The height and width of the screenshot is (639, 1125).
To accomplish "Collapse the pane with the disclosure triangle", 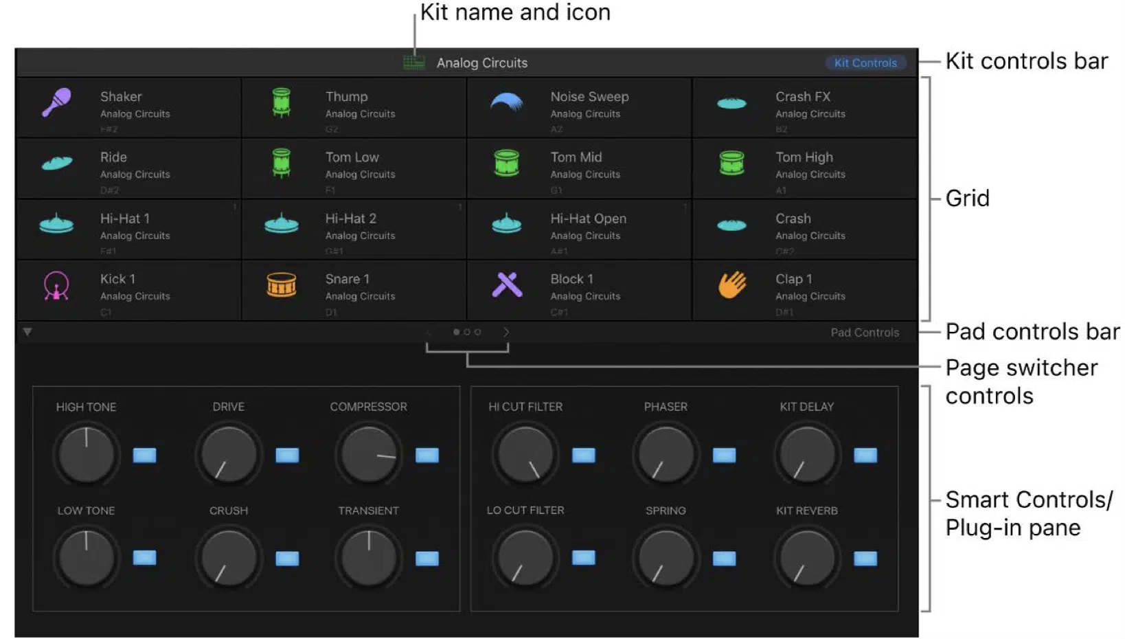I will (27, 332).
